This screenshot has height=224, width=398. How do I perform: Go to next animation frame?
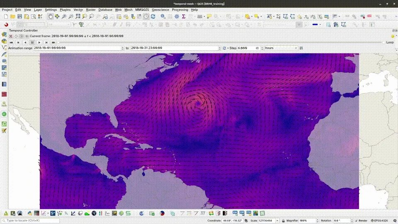46,43
